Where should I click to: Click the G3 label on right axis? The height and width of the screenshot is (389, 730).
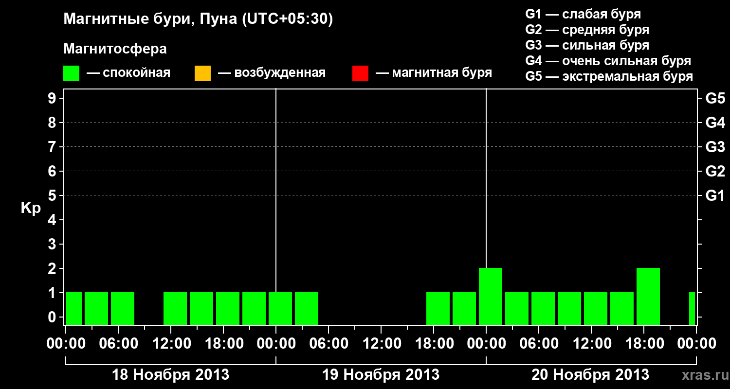pos(715,147)
